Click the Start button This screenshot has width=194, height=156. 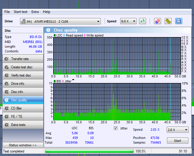178,141
